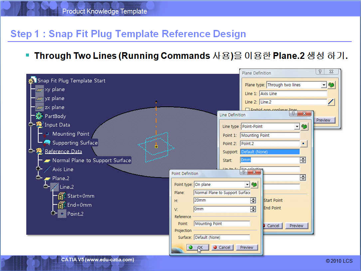Click the help button in Point Definition
This screenshot has height=271, width=361.
243,173
